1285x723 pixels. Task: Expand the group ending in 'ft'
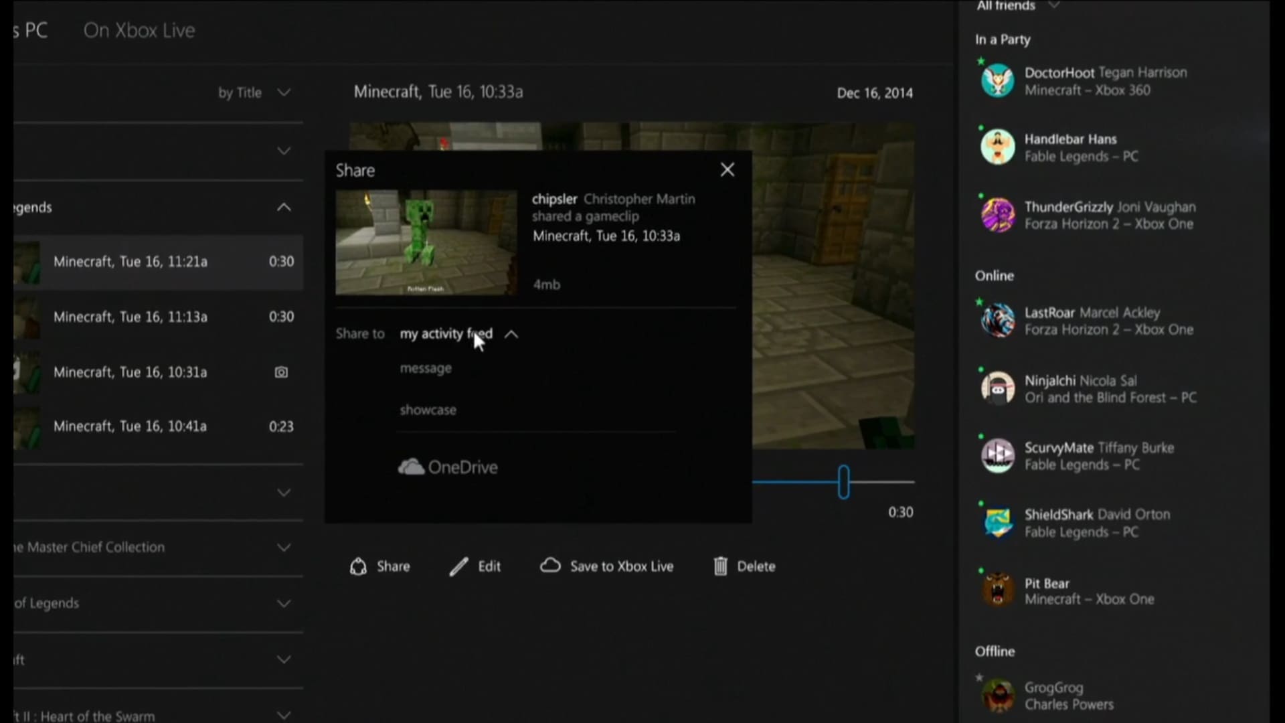click(x=284, y=659)
